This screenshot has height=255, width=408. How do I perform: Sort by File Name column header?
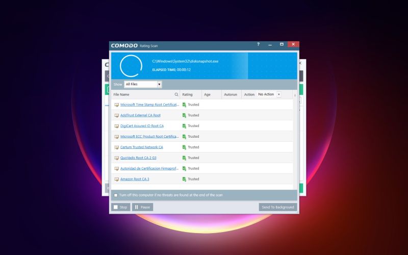121,94
